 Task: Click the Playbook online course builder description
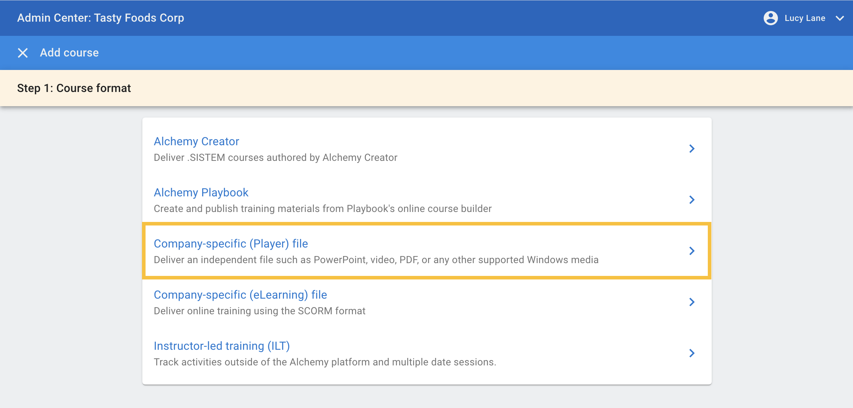(323, 209)
